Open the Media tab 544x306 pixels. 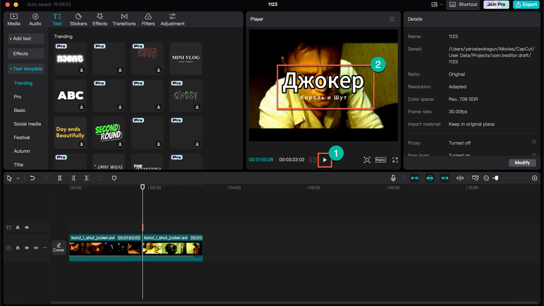(14, 20)
